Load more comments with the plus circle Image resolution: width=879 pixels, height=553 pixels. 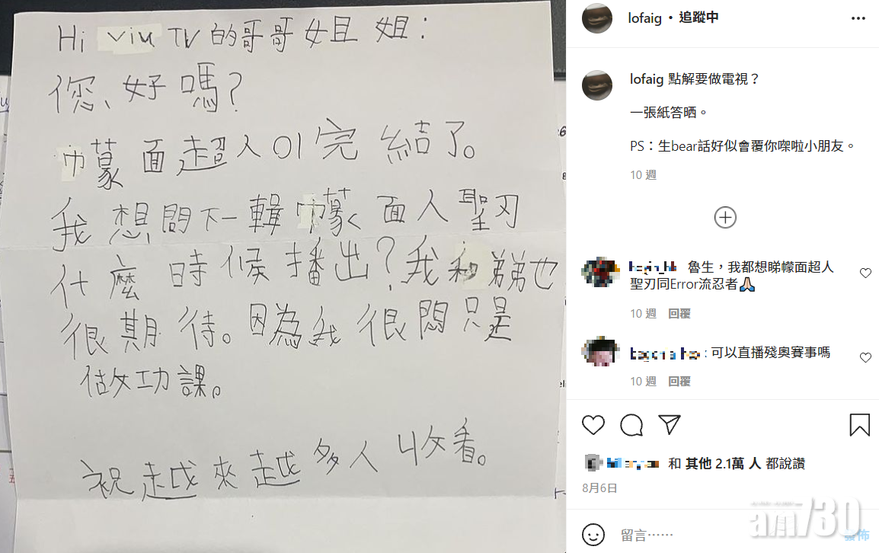(x=725, y=218)
